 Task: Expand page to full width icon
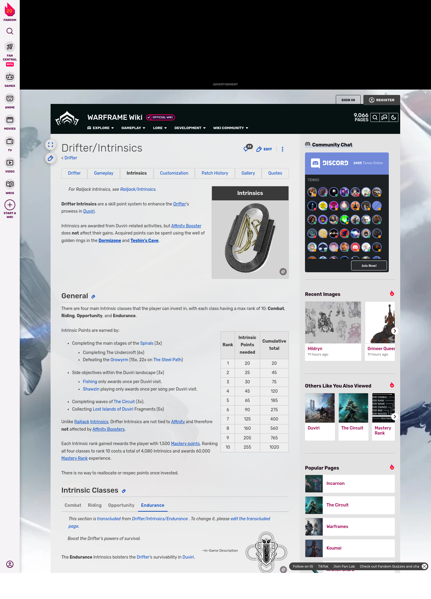pos(51,145)
